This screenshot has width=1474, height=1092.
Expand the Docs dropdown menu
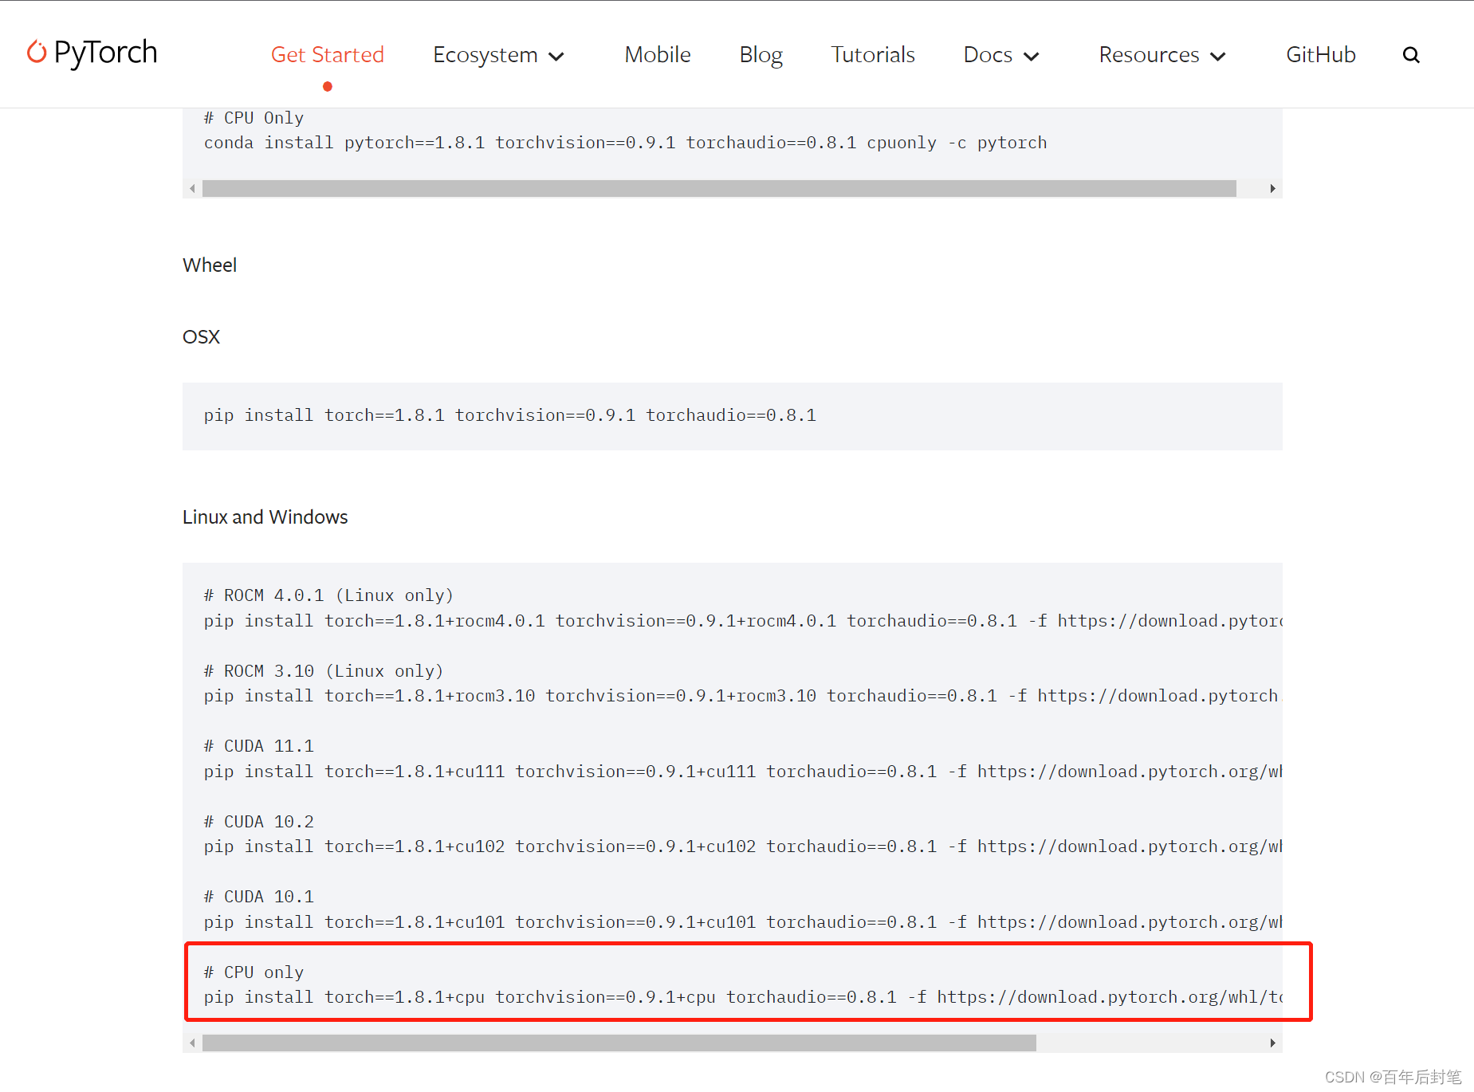(x=1002, y=55)
